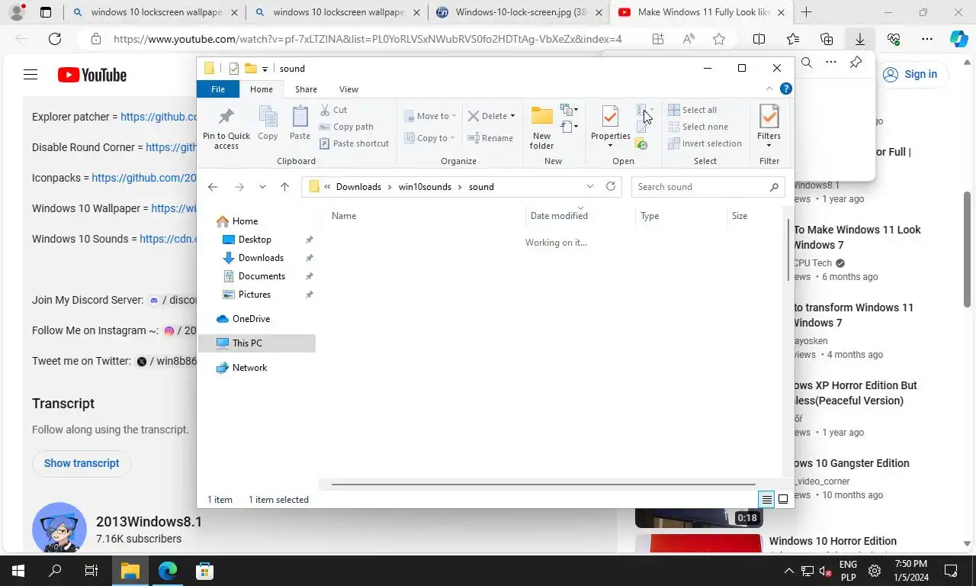This screenshot has height=586, width=976.
Task: Switch to Windows-10-lock-screen.jpg browser tab
Action: 521,12
